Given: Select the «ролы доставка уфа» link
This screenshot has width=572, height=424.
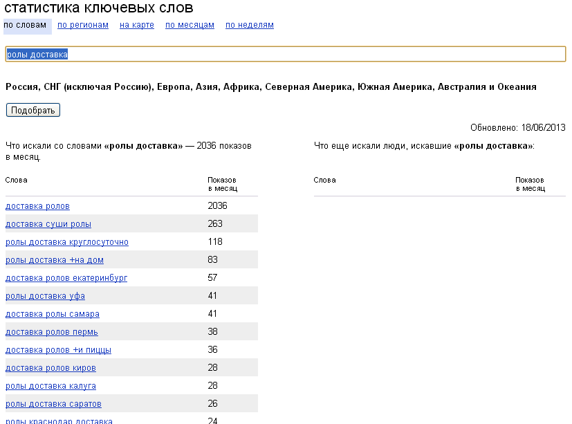Looking at the screenshot, I should click(45, 296).
